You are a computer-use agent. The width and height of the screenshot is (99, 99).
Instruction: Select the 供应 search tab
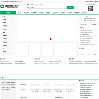(28, 5)
